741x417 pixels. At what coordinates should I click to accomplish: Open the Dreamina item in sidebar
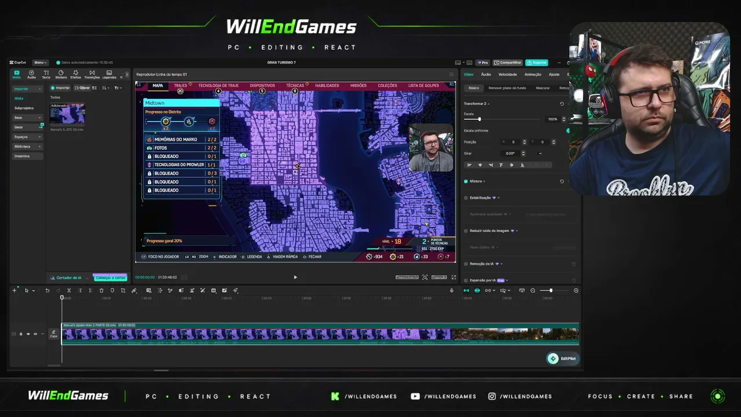(x=28, y=156)
